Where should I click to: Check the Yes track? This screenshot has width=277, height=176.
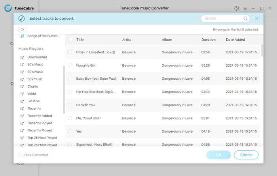pos(70,131)
